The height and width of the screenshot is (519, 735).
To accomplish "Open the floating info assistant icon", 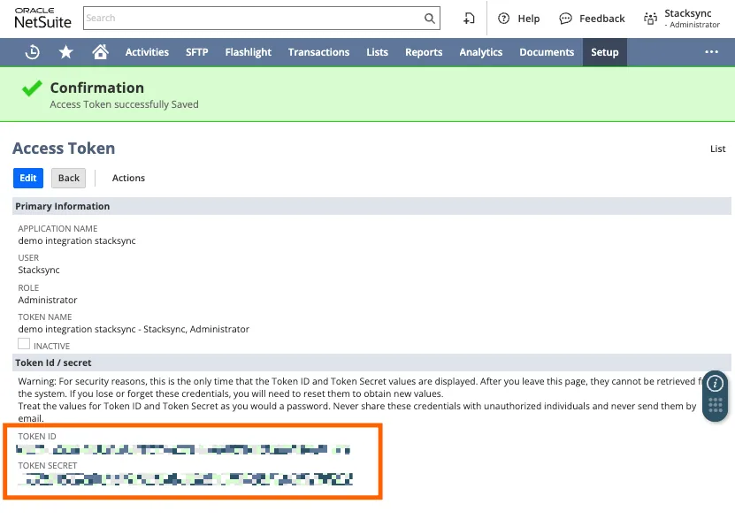I will (x=715, y=384).
